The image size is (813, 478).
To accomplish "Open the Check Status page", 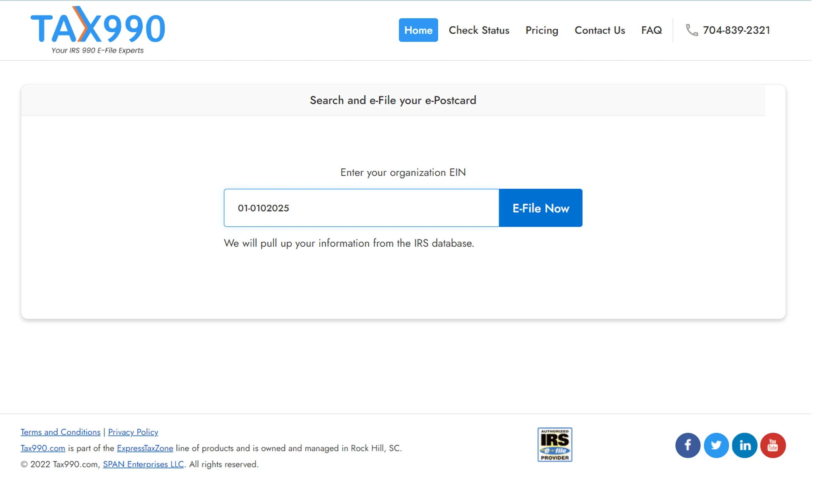I will click(479, 30).
